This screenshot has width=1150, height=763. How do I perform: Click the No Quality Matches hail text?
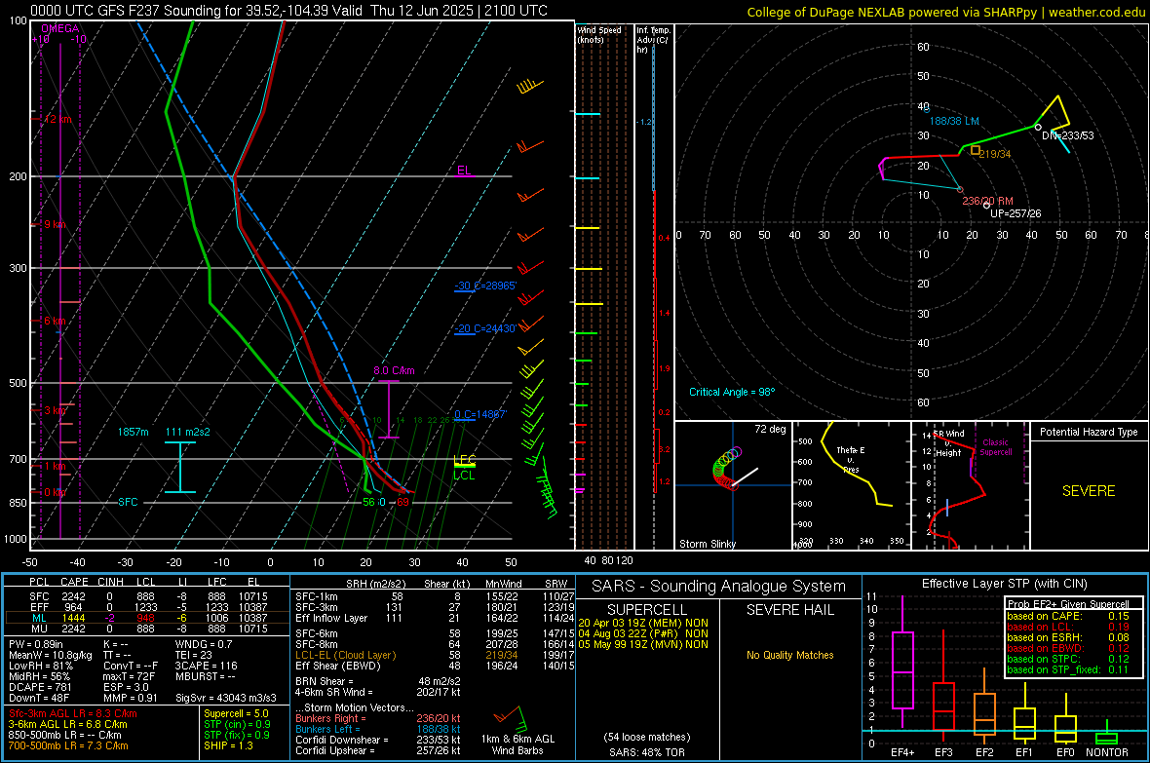[789, 655]
